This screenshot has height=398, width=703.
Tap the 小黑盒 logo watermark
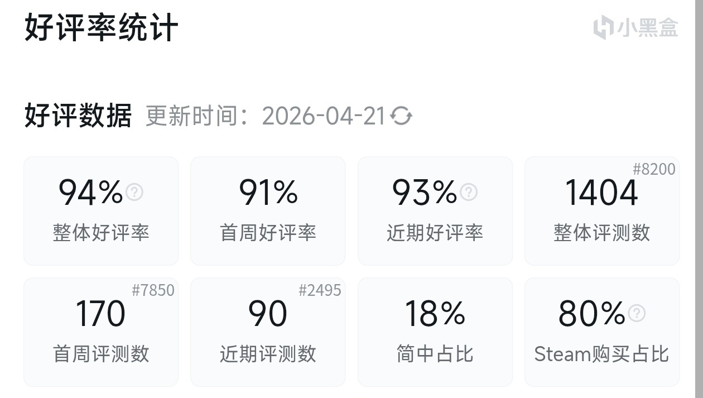click(635, 27)
